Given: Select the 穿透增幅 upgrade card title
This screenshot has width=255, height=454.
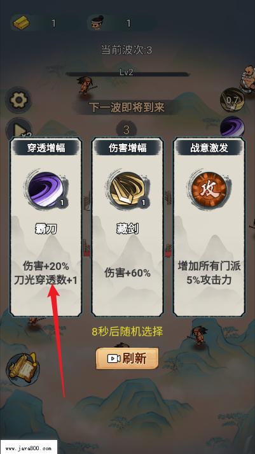Looking at the screenshot, I should [x=46, y=148].
